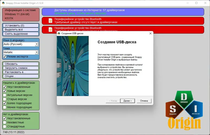The width and height of the screenshot is (210, 135).
Task: Click the Установить (0) button
Action: tap(21, 25)
